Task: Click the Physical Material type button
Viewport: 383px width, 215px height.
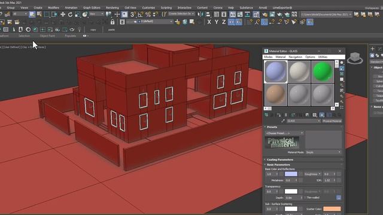Action: 332,121
